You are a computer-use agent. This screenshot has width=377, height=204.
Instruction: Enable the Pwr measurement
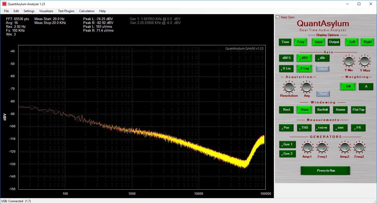286,128
